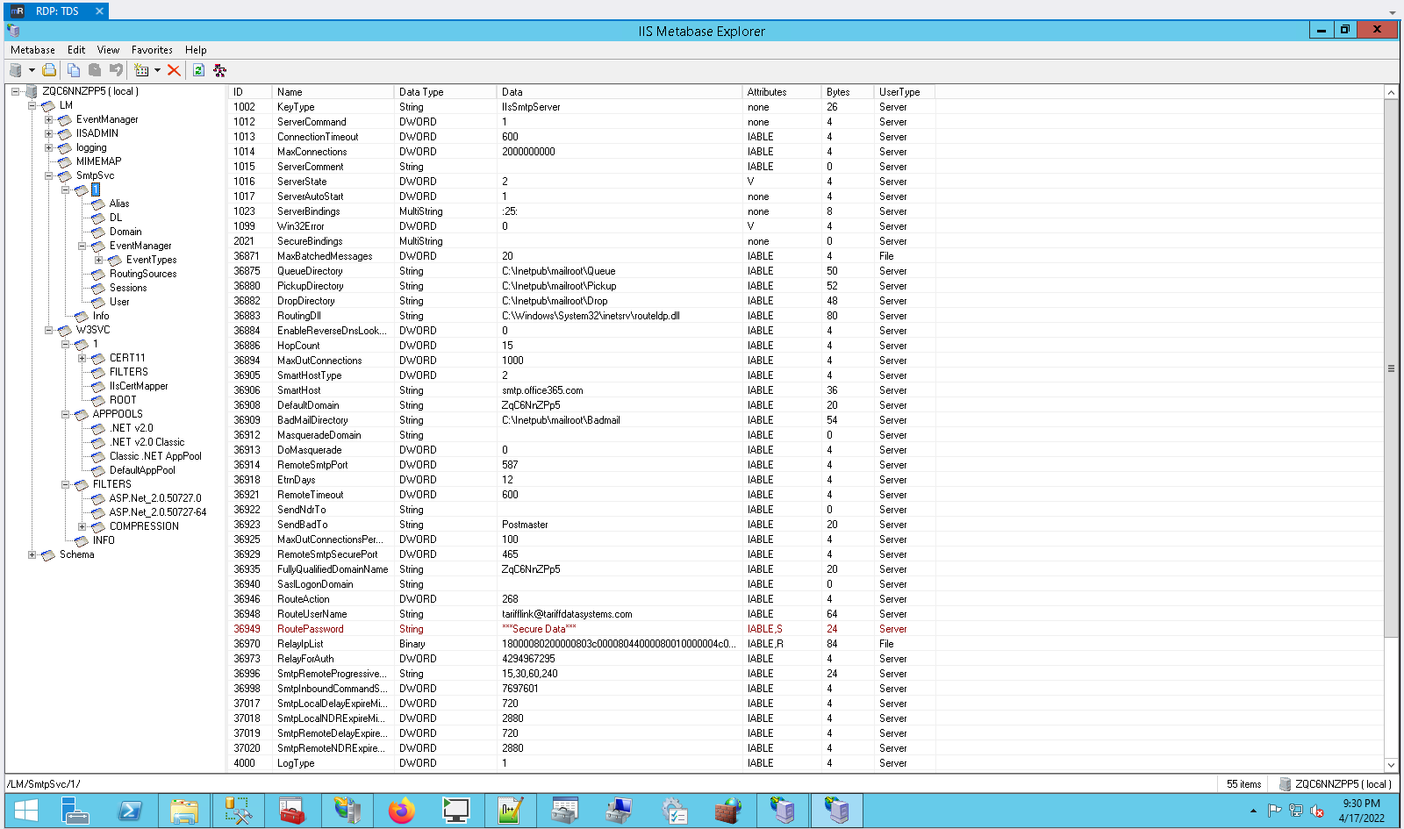Screen dimensions: 1404x829
Task: Open the red toolbox taskbar icon
Action: pos(292,811)
